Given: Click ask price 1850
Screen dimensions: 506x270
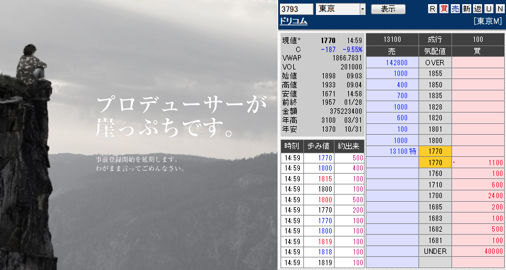Looking at the screenshot, I should (x=435, y=85).
